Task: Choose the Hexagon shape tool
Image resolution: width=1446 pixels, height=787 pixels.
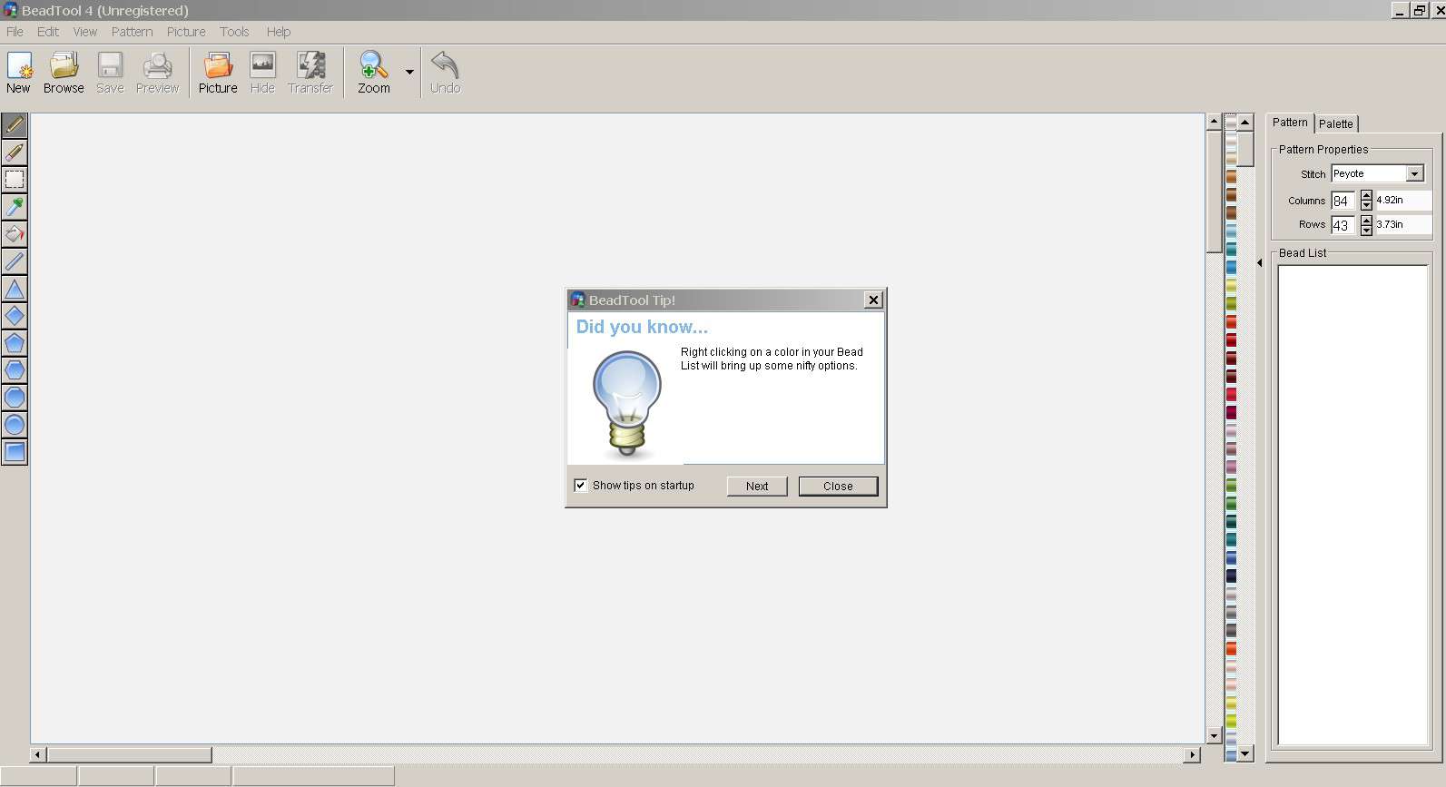Action: point(15,370)
